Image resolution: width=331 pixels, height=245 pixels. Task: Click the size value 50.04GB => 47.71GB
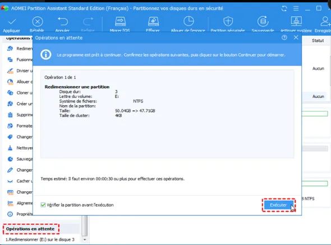(135, 111)
